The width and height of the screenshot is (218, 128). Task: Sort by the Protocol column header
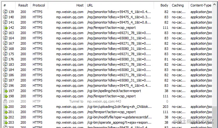coord(39,5)
